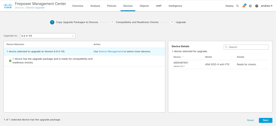This screenshot has width=276, height=126.
Task: Click step 1 circle Copy Upgrade Packages
Action: (52, 22)
